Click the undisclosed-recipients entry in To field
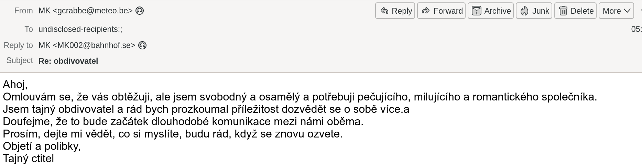 (x=80, y=29)
